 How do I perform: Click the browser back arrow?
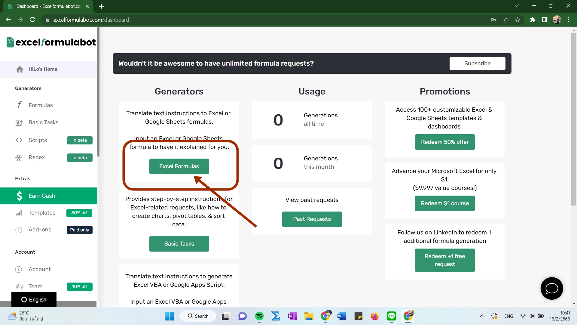tap(8, 20)
